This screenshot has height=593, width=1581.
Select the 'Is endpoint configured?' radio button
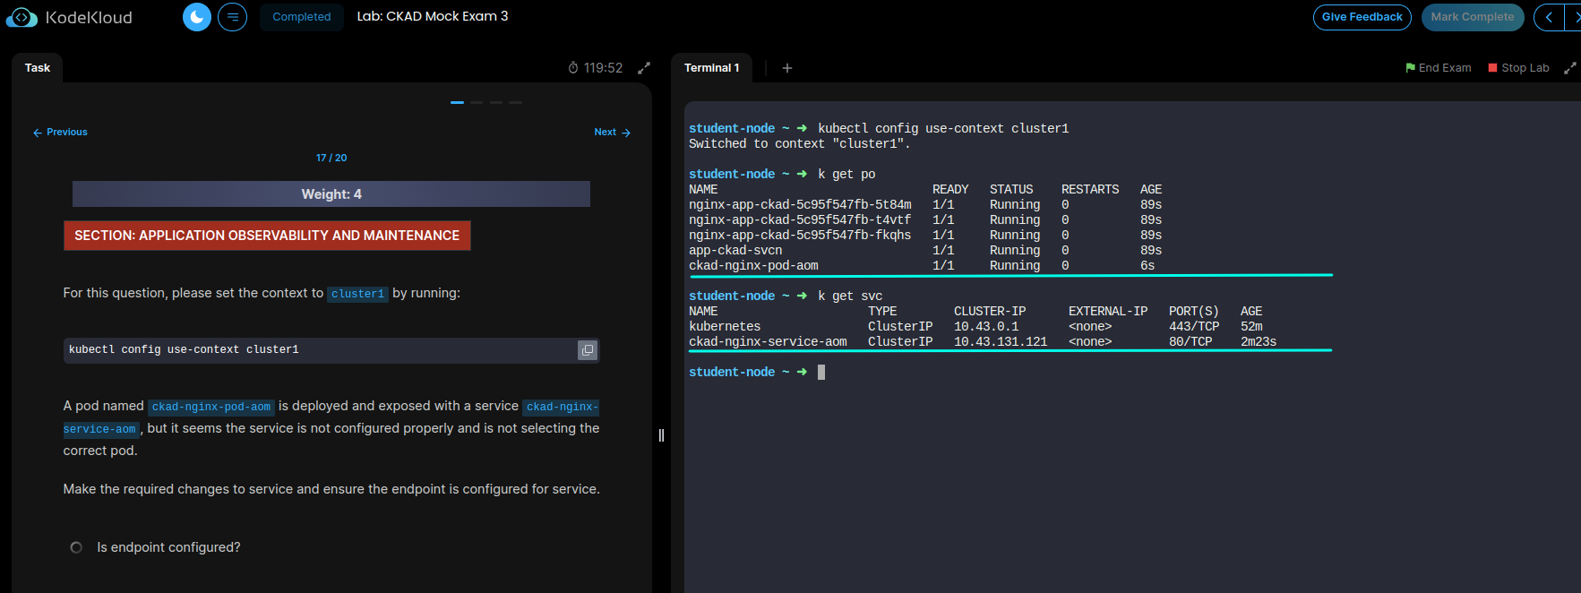tap(76, 547)
